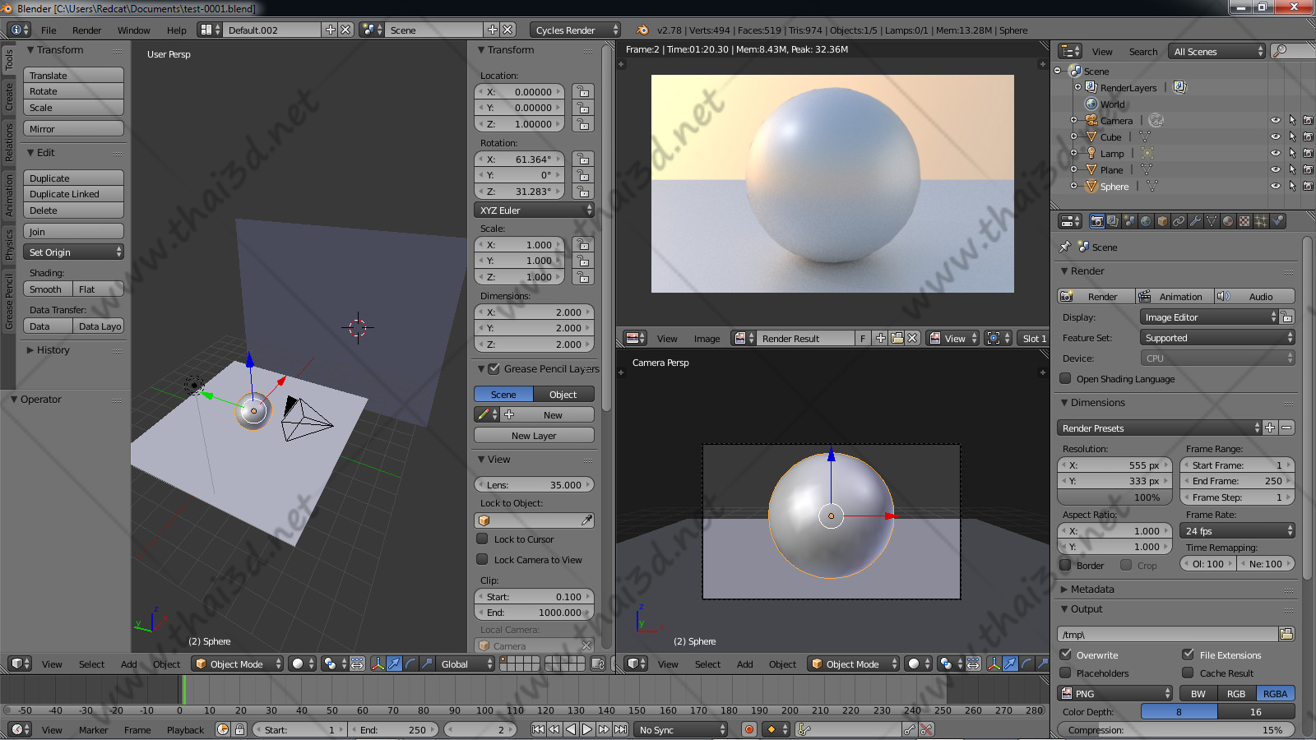Image resolution: width=1316 pixels, height=740 pixels.
Task: Open the Particles properties tab
Action: [1261, 221]
